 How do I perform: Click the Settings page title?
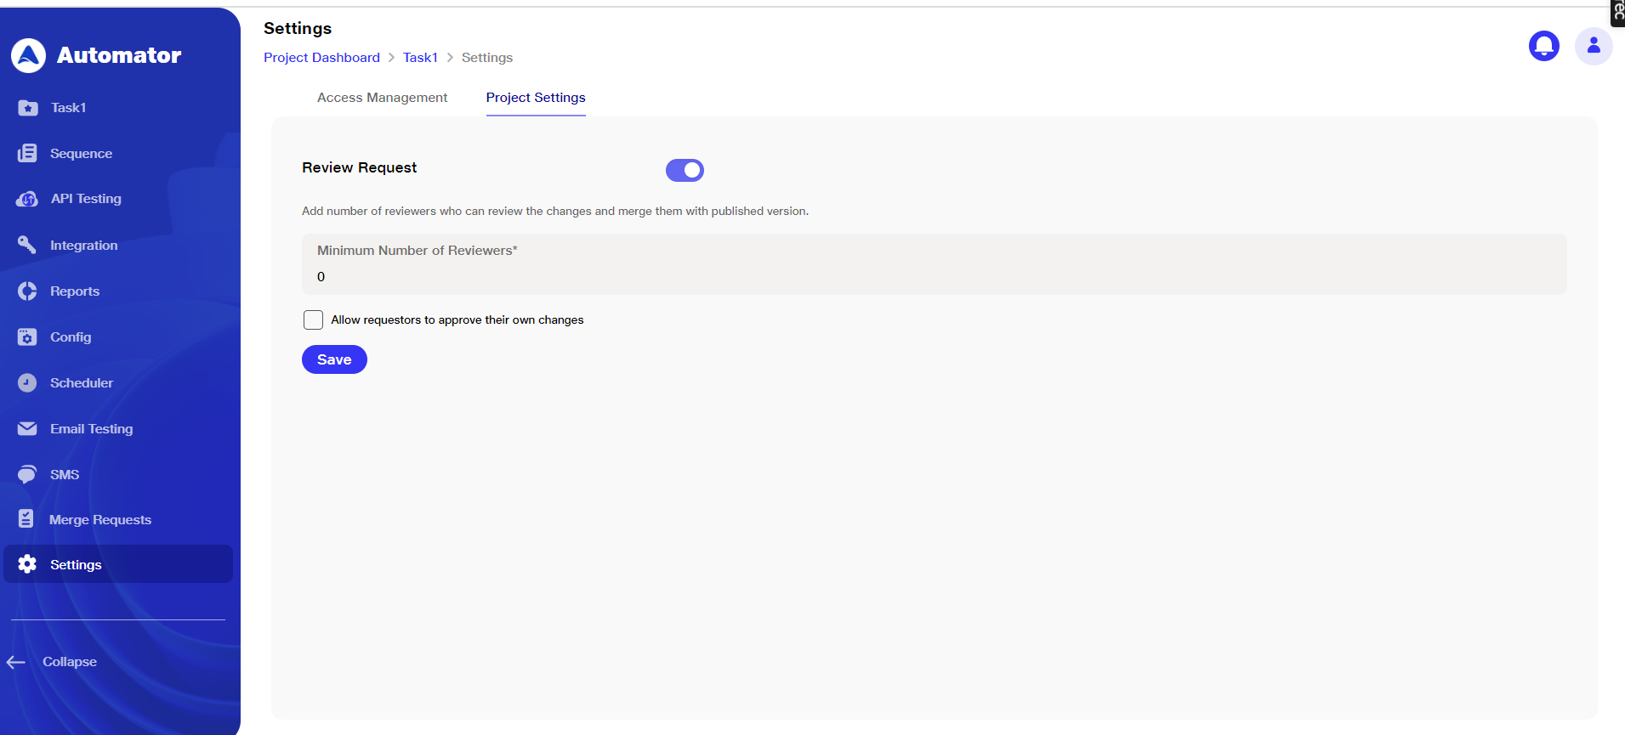[298, 28]
